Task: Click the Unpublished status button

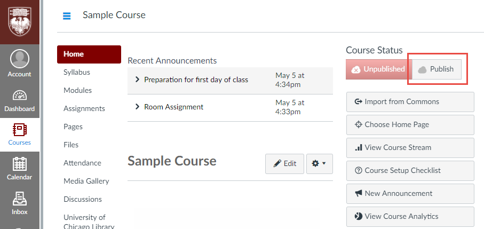Action: (x=378, y=69)
